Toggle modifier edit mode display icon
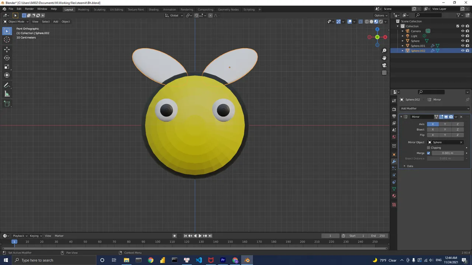This screenshot has height=265, width=472. click(441, 117)
